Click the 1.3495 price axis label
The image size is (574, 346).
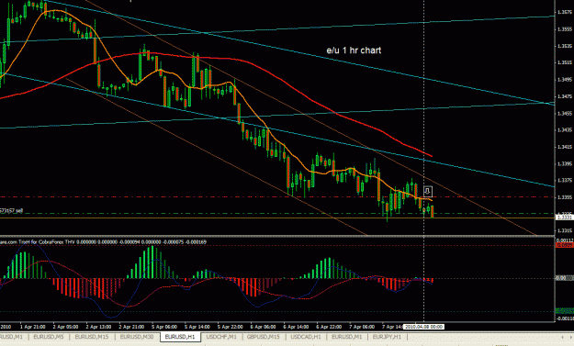565,80
